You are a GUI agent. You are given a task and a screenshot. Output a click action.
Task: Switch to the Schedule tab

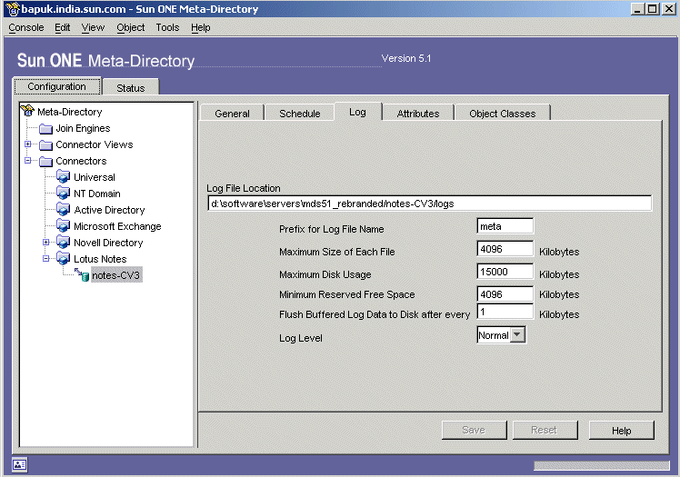[300, 114]
